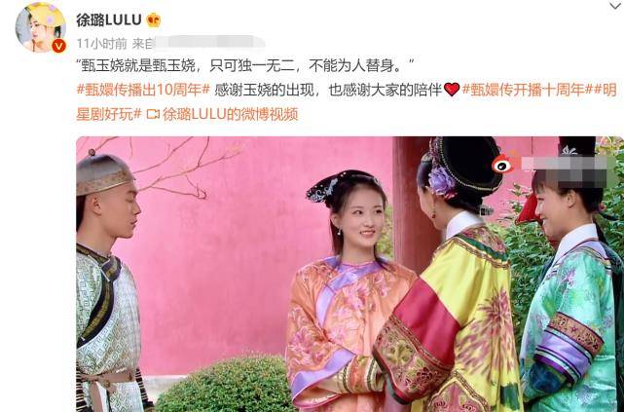This screenshot has height=412, width=624.
Task: Open hashtag #甄嬛传播出10周年#
Action: [143, 90]
